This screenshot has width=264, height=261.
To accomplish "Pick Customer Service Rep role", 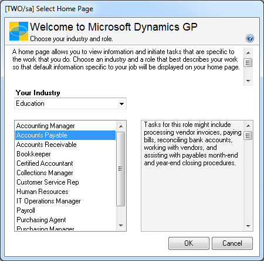I will (66, 182).
